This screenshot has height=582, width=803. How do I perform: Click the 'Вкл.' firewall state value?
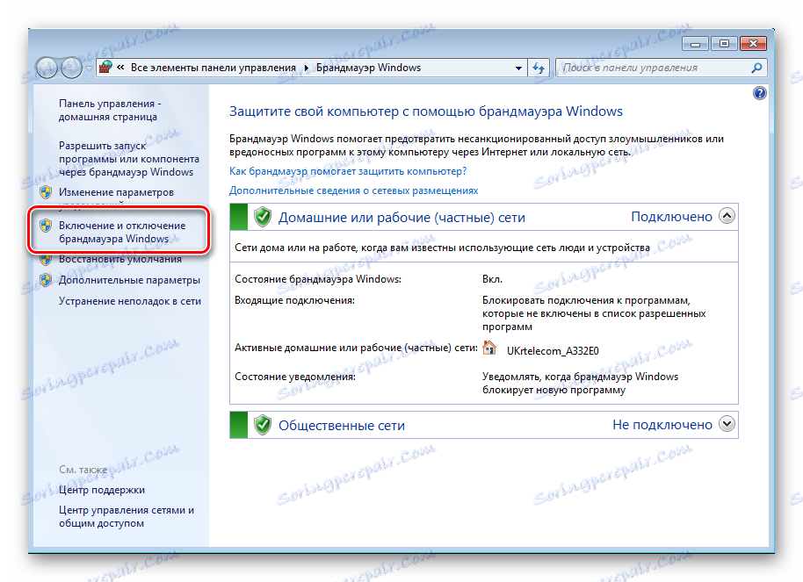[492, 279]
